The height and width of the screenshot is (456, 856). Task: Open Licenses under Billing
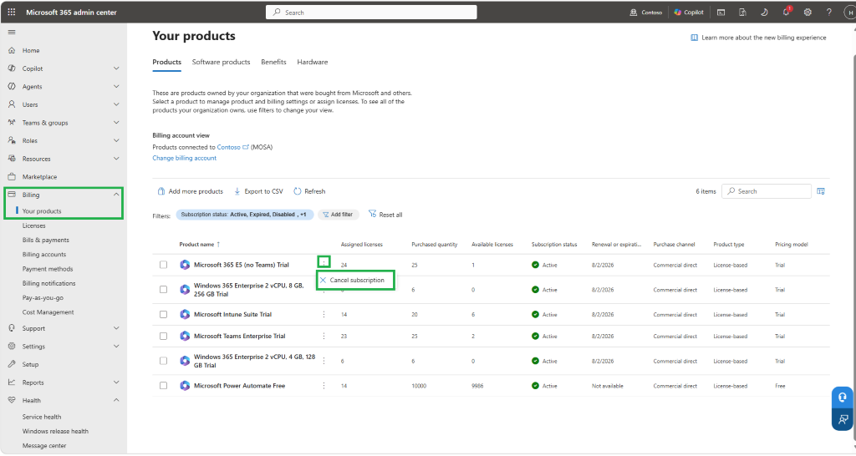(33, 225)
